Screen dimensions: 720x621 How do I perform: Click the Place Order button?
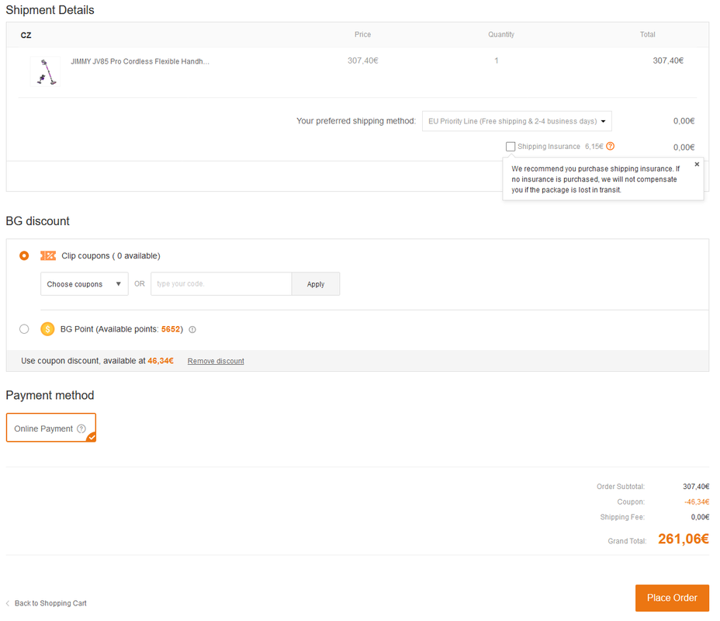(672, 598)
